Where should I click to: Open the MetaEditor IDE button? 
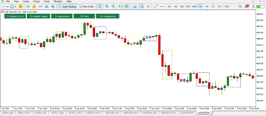pyautogui.click(x=28, y=7)
